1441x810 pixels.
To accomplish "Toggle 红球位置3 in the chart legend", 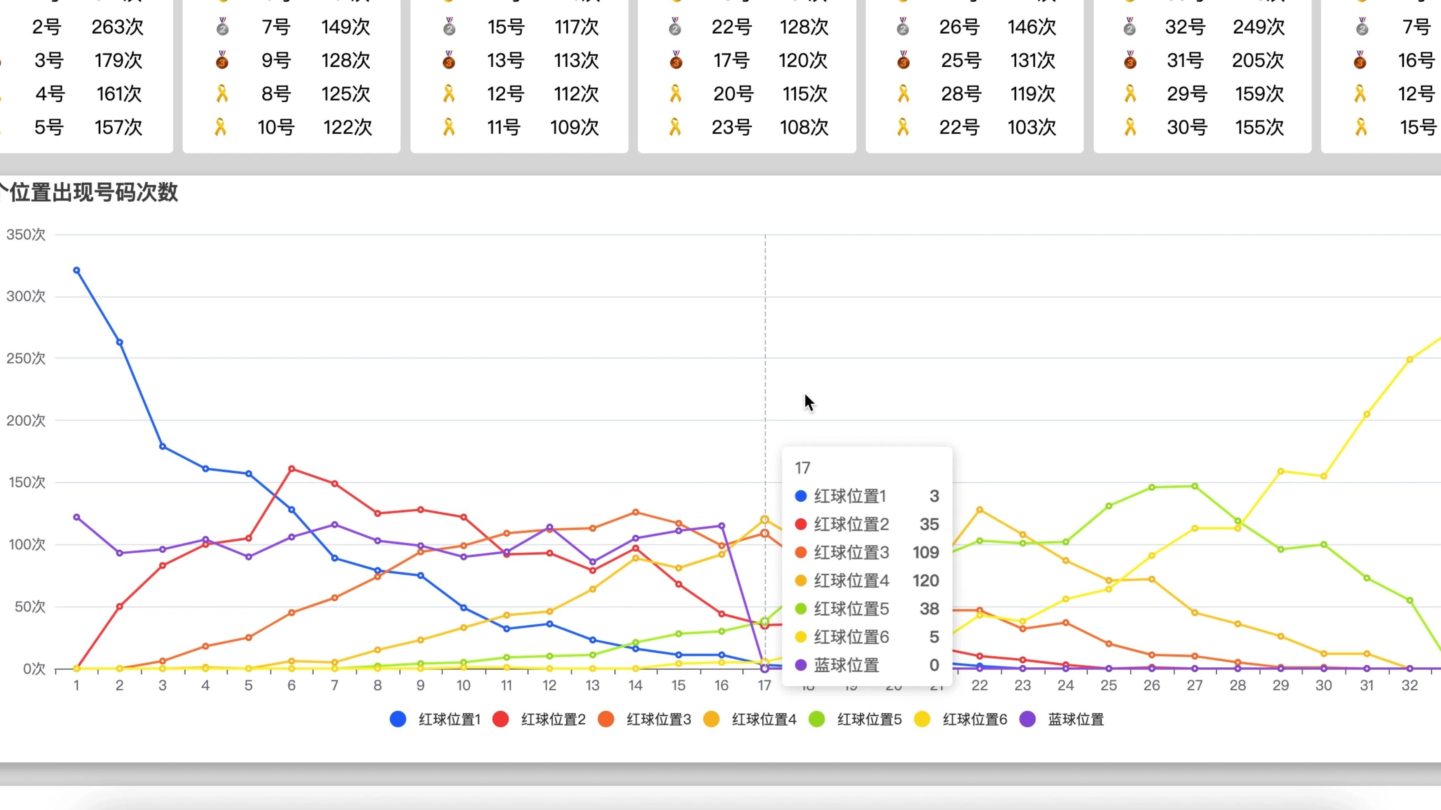I will [x=644, y=719].
